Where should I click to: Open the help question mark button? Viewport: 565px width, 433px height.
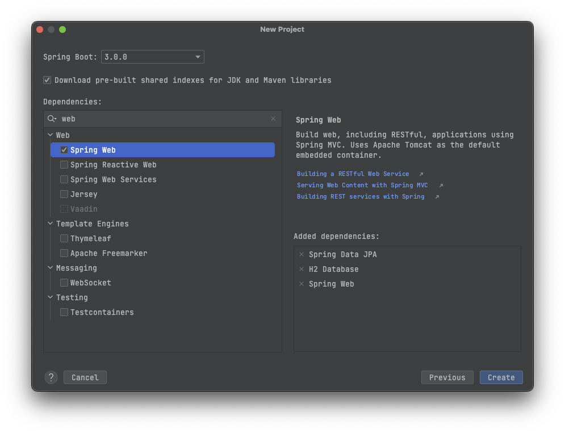51,377
